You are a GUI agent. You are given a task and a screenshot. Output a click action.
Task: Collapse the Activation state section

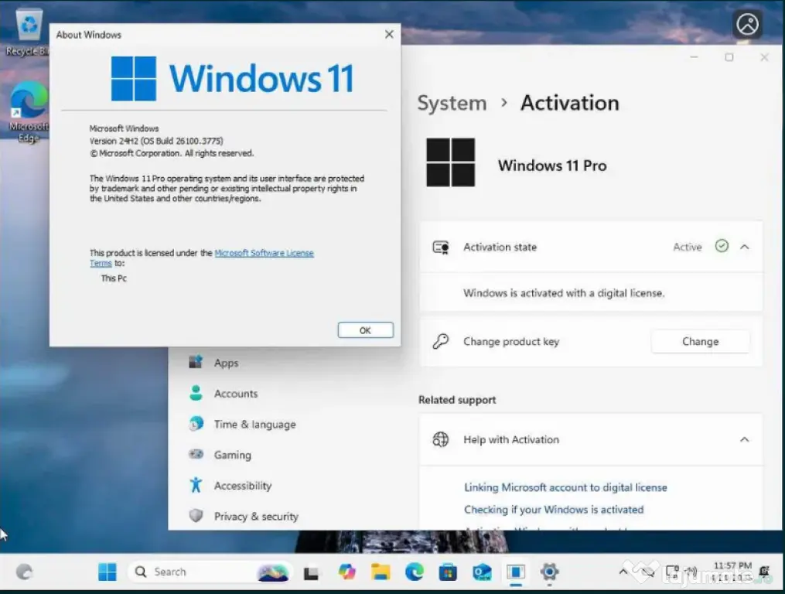(744, 247)
